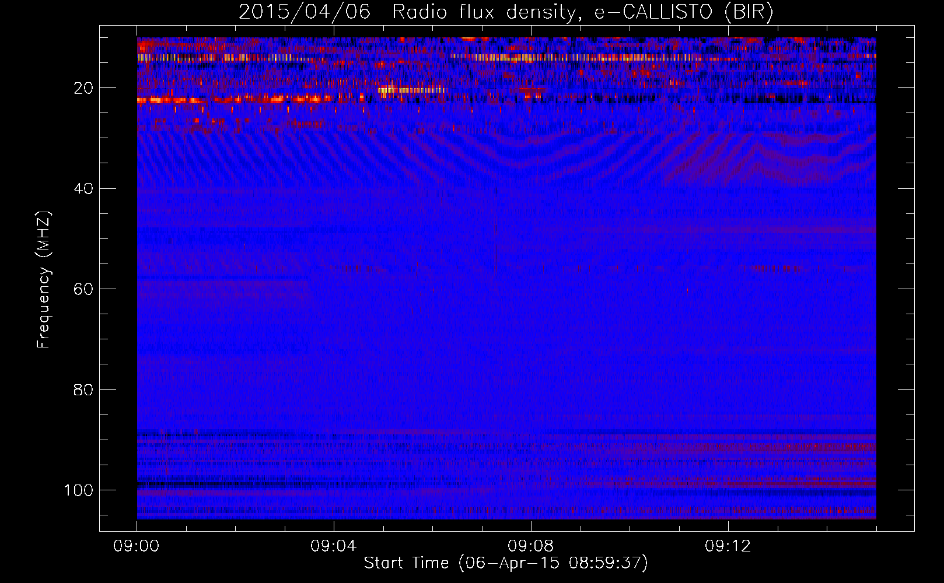
Task: Click the '60' frequency tick label
Action: coord(83,289)
